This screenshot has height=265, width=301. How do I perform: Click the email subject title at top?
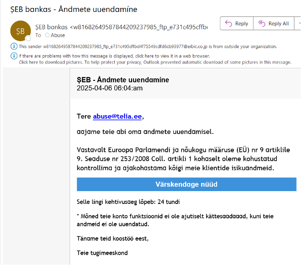click(x=70, y=9)
